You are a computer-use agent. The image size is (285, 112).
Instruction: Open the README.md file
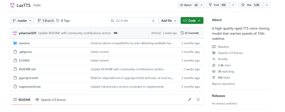coord(27,69)
